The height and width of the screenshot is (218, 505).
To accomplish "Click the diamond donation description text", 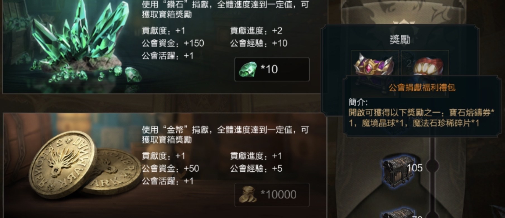I will pos(225,10).
